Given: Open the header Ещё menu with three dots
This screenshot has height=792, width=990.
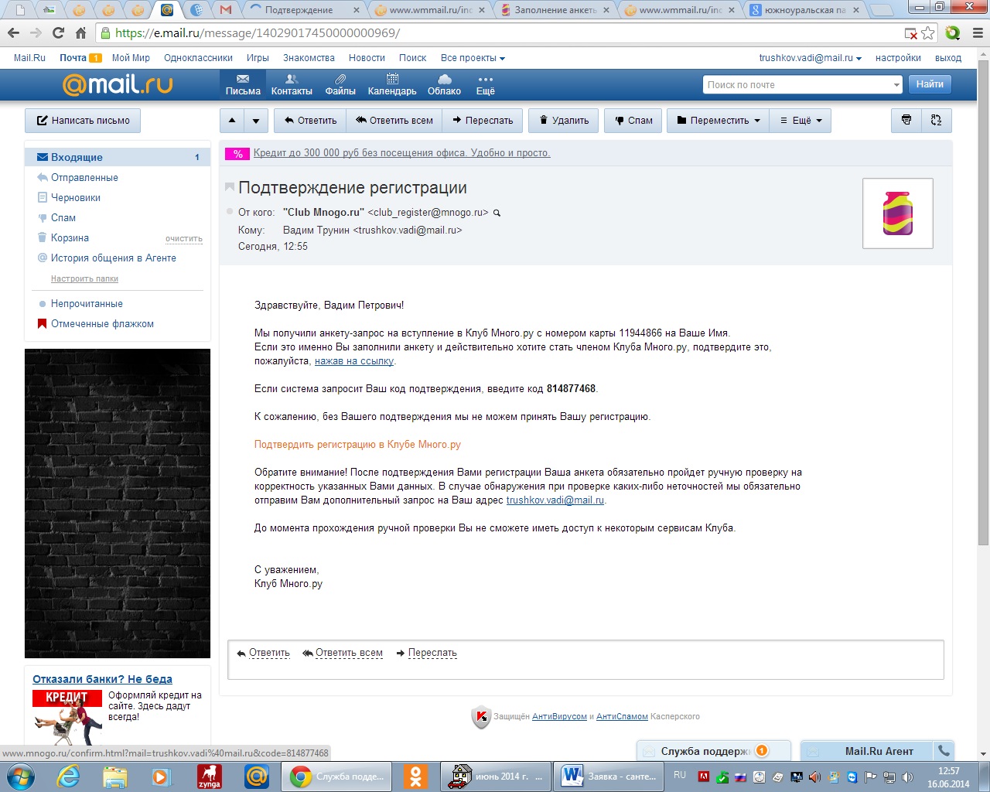Looking at the screenshot, I should pyautogui.click(x=485, y=85).
